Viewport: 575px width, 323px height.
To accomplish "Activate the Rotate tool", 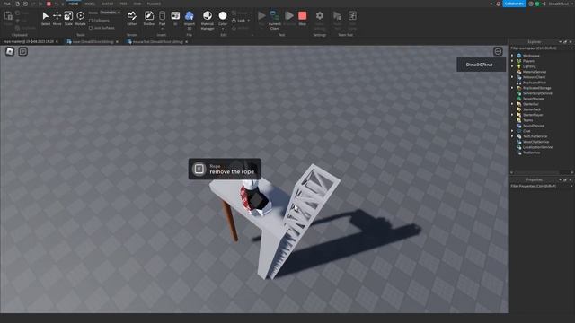I will 80,18.
